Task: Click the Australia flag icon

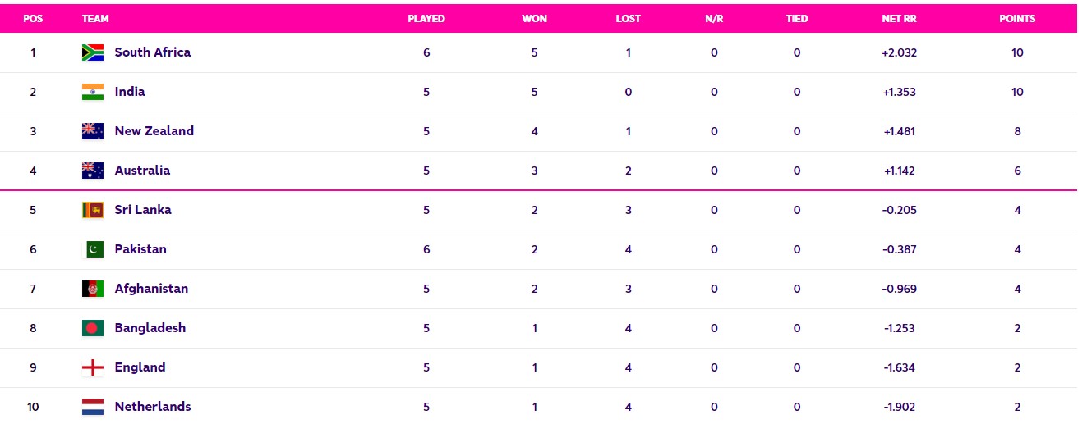Action: pos(93,171)
